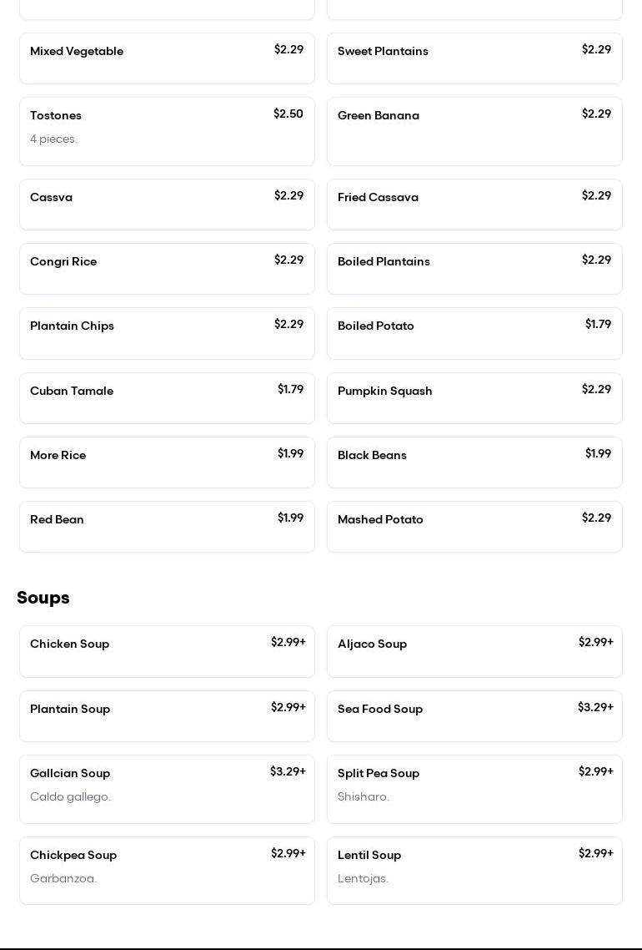Select the Mixed Vegetable menu item

[x=167, y=58]
